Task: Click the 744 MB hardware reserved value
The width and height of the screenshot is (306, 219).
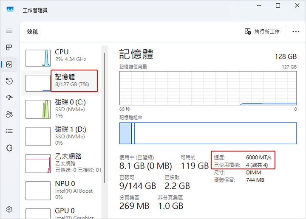Action: coord(255,180)
